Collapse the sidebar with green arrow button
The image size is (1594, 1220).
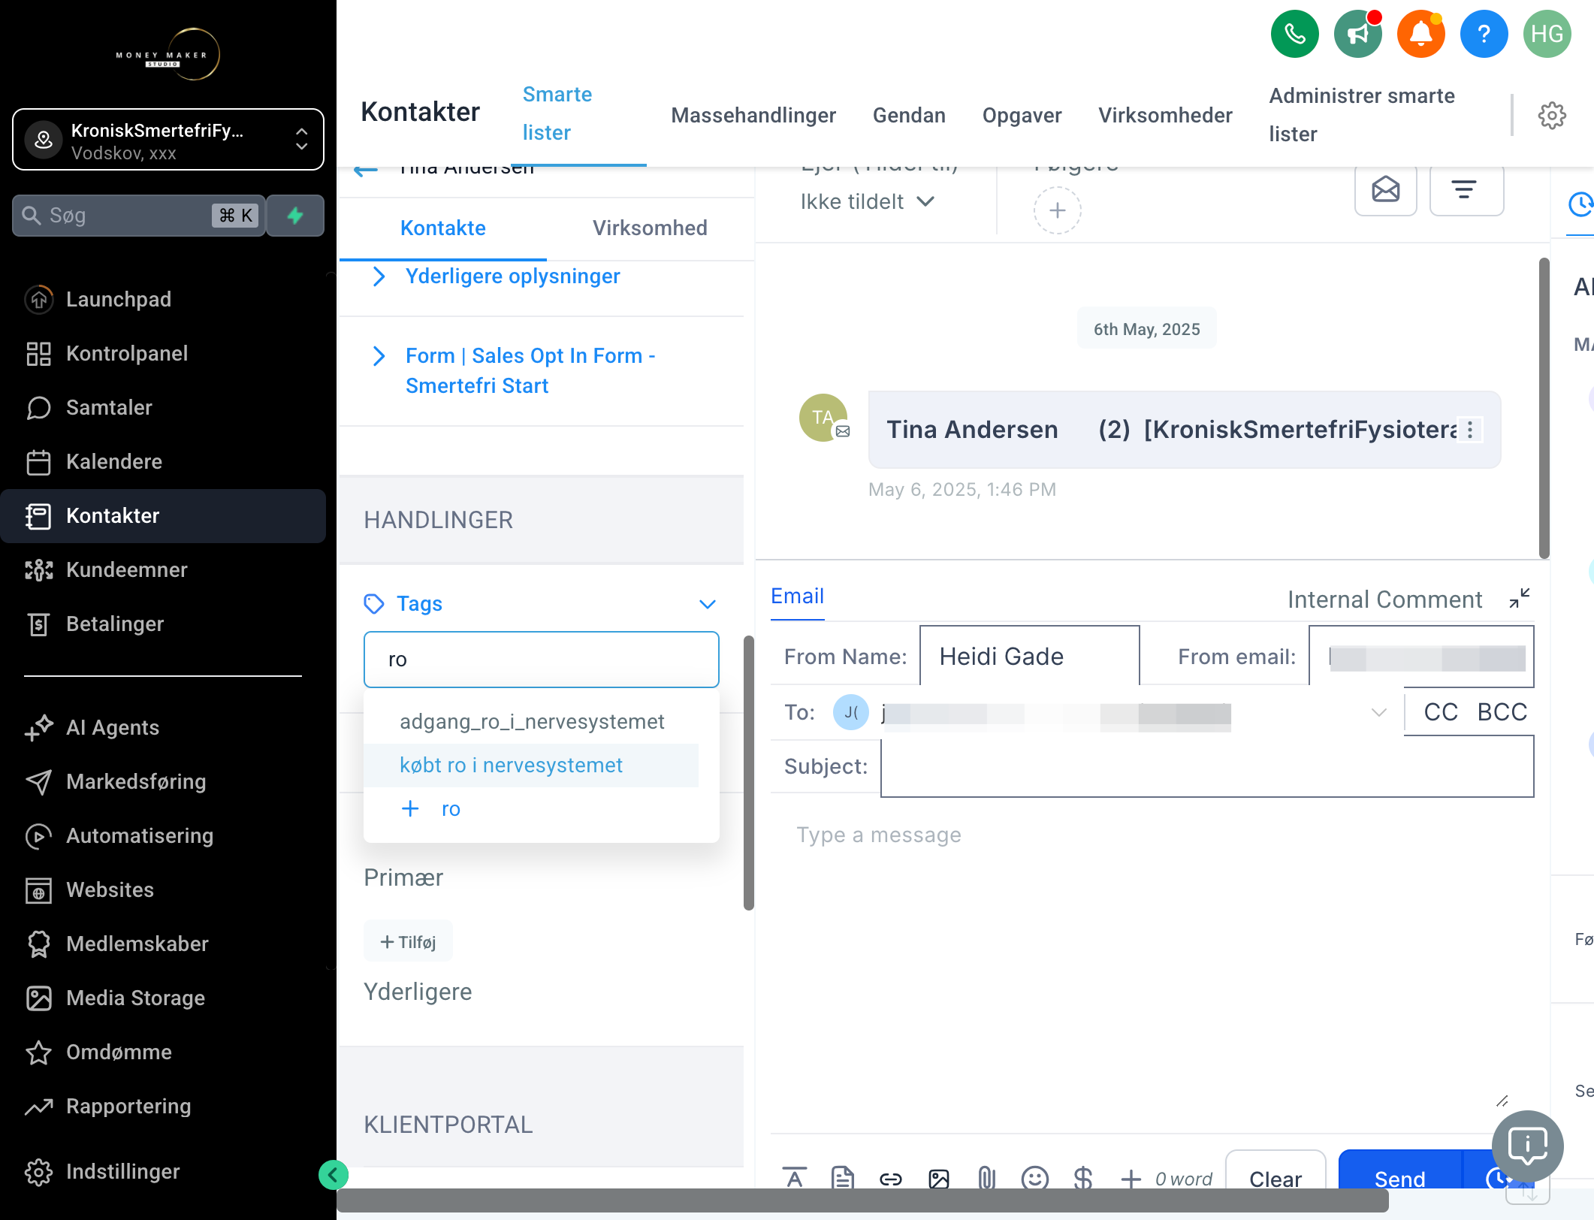tap(333, 1175)
